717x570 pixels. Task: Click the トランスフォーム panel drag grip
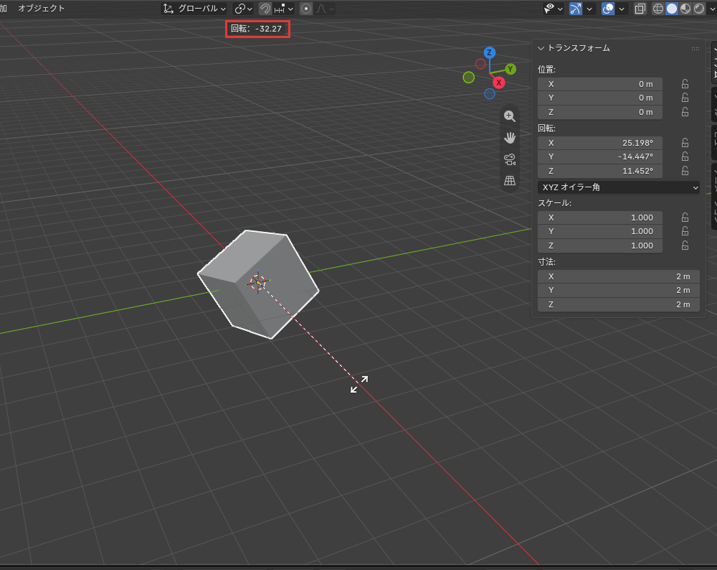[x=695, y=49]
